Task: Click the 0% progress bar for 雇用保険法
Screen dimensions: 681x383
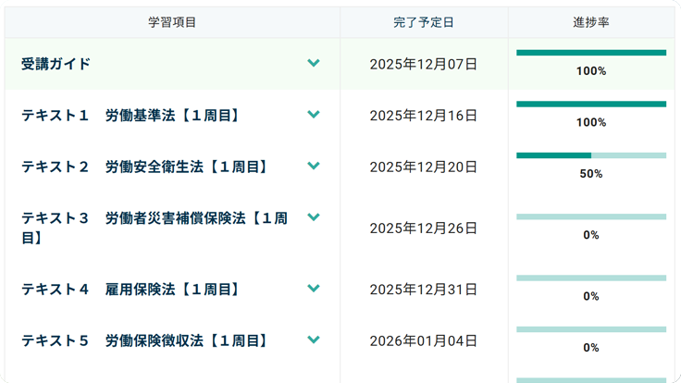Action: click(590, 278)
